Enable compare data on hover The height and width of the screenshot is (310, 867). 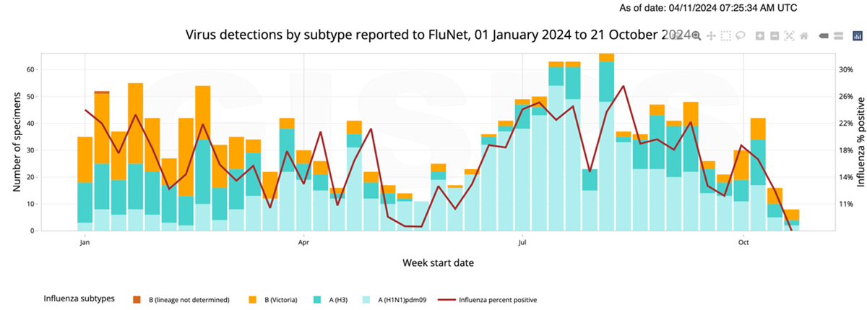tap(838, 35)
